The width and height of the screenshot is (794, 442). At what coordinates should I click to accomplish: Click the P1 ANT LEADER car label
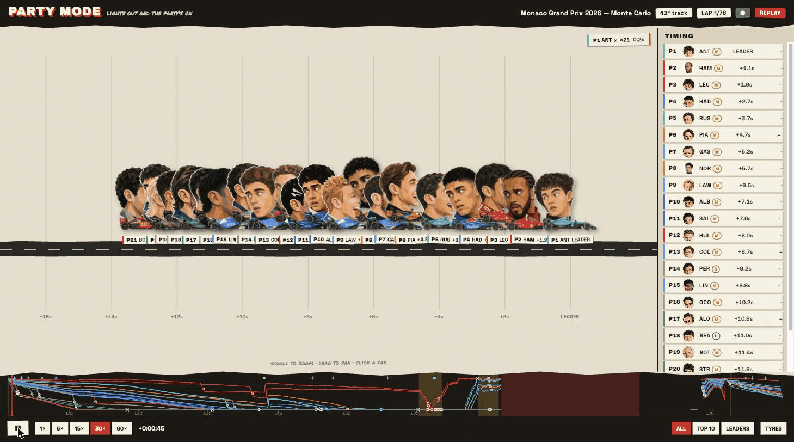(x=570, y=240)
